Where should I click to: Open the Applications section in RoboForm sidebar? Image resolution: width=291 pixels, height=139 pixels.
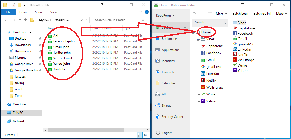tap(167, 50)
